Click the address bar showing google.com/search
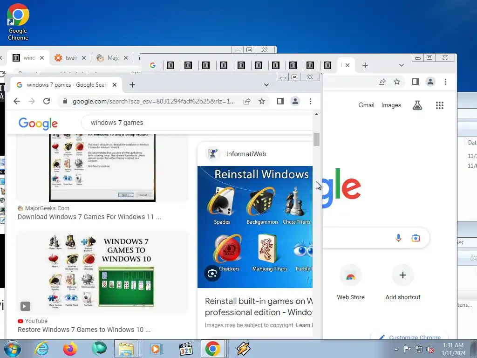 [x=154, y=101]
